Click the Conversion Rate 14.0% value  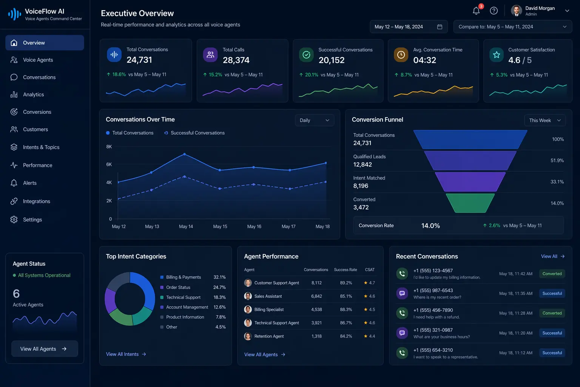(x=430, y=226)
